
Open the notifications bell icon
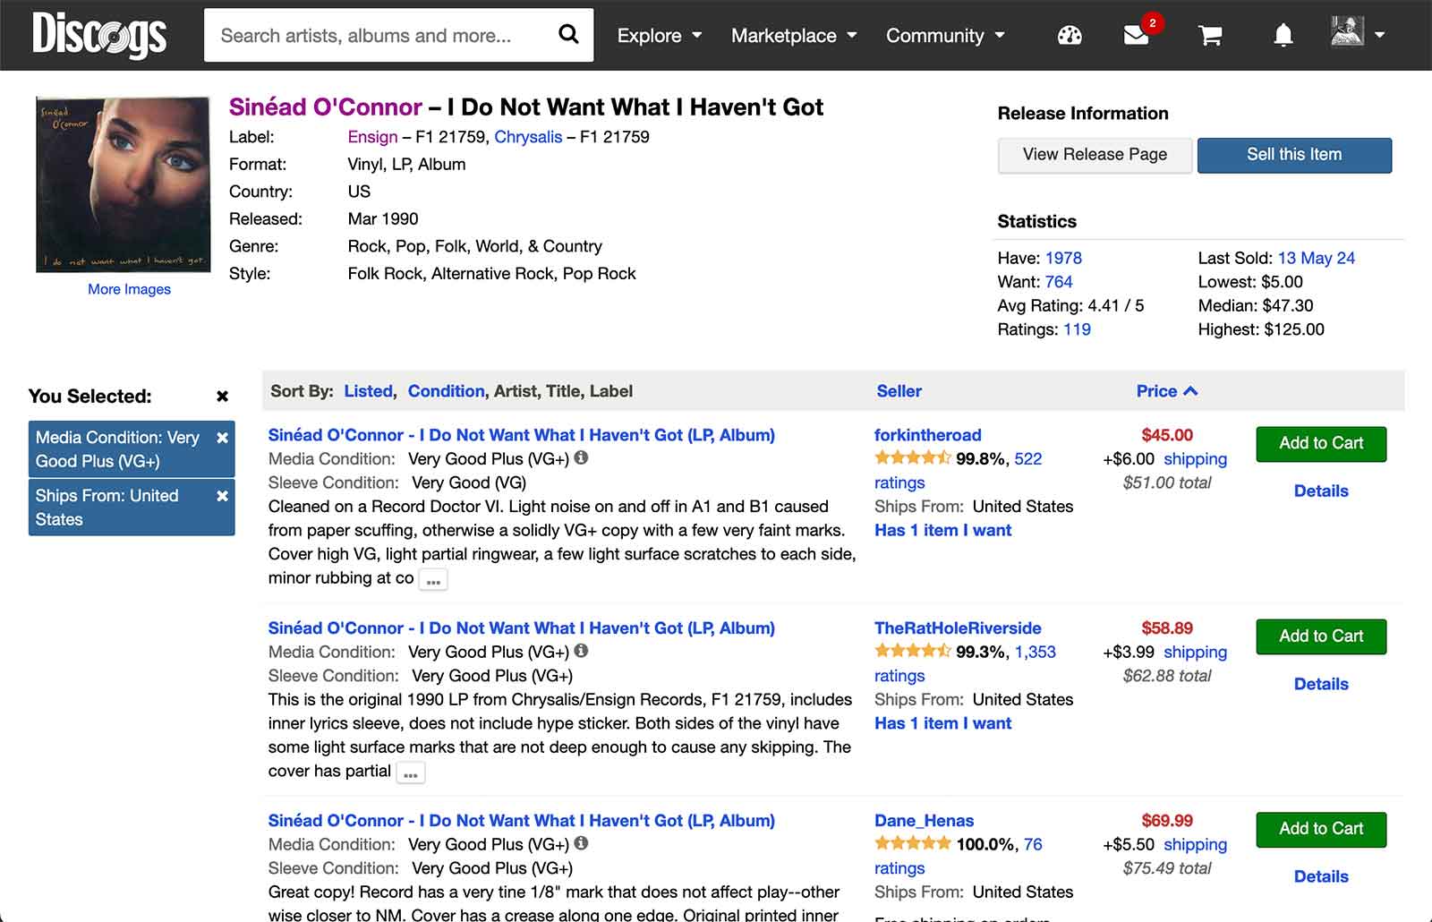tap(1283, 36)
